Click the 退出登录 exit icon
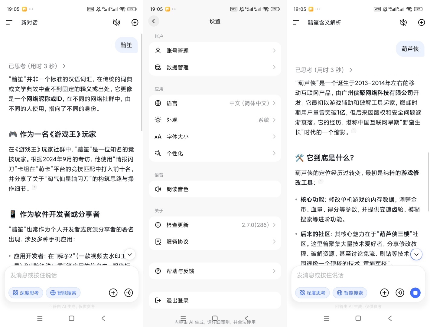Screen dimensions: 430x327 click(x=158, y=300)
